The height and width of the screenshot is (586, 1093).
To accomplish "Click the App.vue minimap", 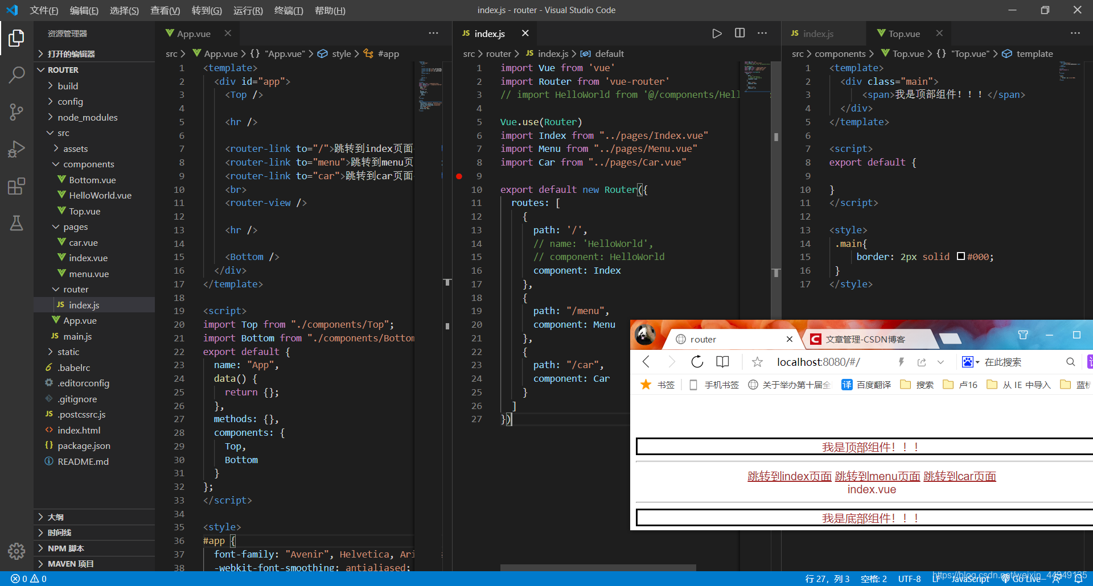I will 431,85.
